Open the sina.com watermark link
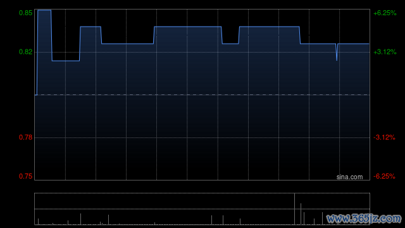 pos(349,177)
